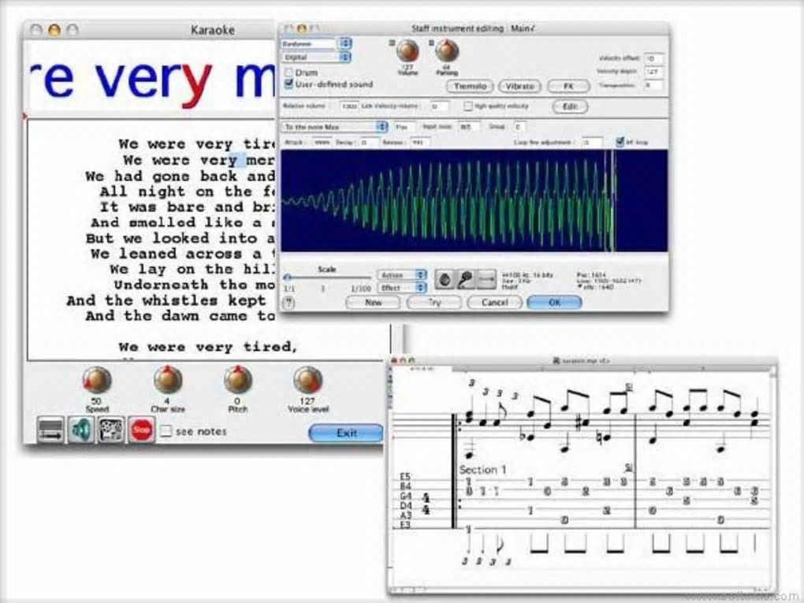The width and height of the screenshot is (804, 603).
Task: Uncheck the User-defined sound checkbox
Action: click(x=288, y=84)
